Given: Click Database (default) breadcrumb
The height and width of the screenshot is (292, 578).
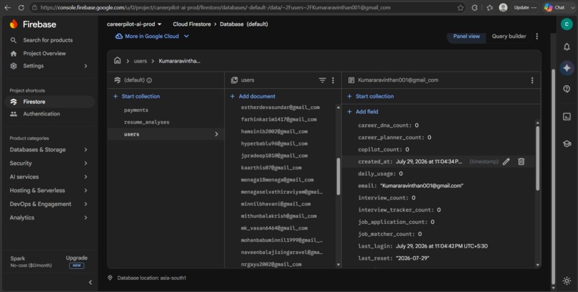Looking at the screenshot, I should coord(244,24).
